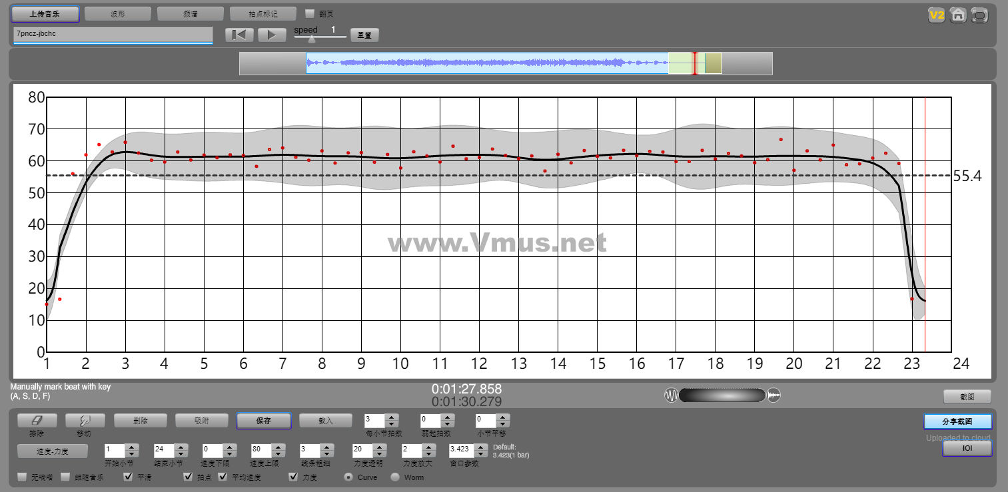This screenshot has width=1008, height=492.
Task: Click the 重置 speed reset button
Action: pos(364,35)
